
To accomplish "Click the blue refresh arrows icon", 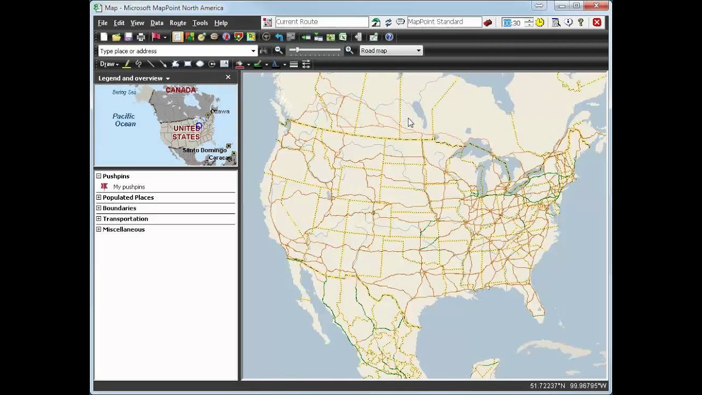I will click(388, 22).
